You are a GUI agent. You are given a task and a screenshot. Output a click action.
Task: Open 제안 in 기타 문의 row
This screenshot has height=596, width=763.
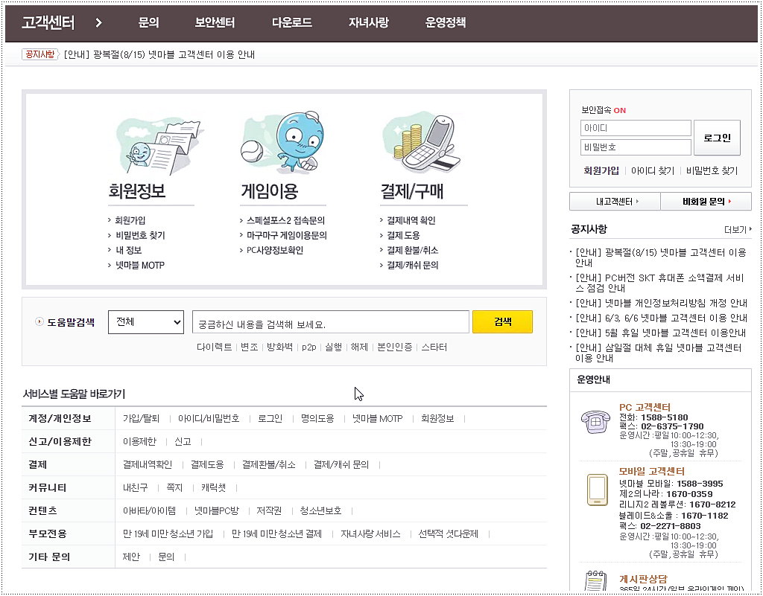click(131, 557)
